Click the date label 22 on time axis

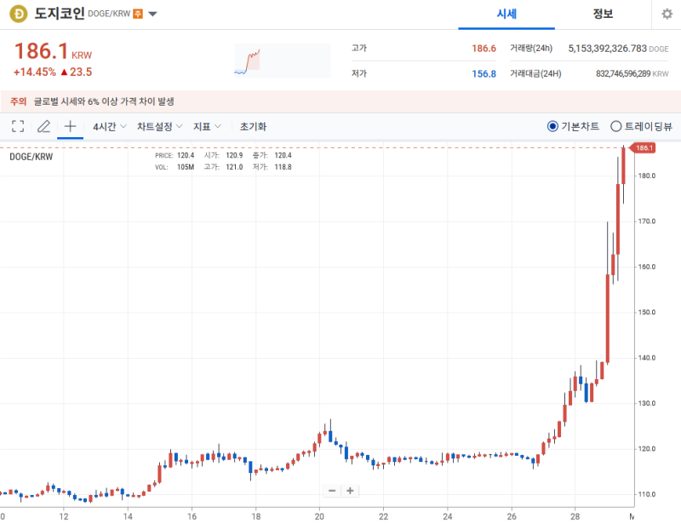(384, 516)
